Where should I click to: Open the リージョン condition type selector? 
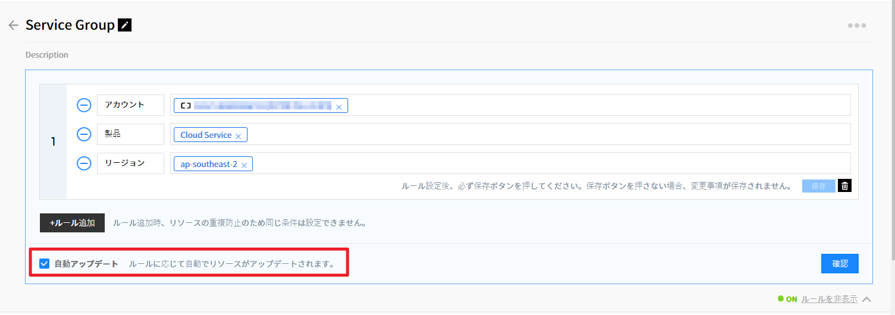[130, 163]
